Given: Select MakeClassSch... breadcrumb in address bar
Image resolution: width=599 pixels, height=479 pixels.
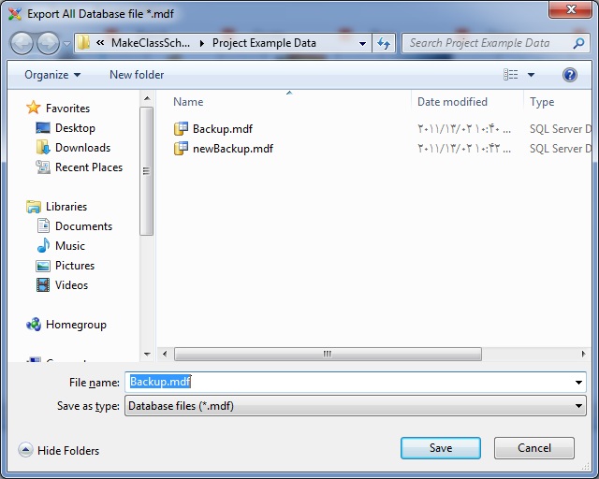Looking at the screenshot, I should 150,43.
